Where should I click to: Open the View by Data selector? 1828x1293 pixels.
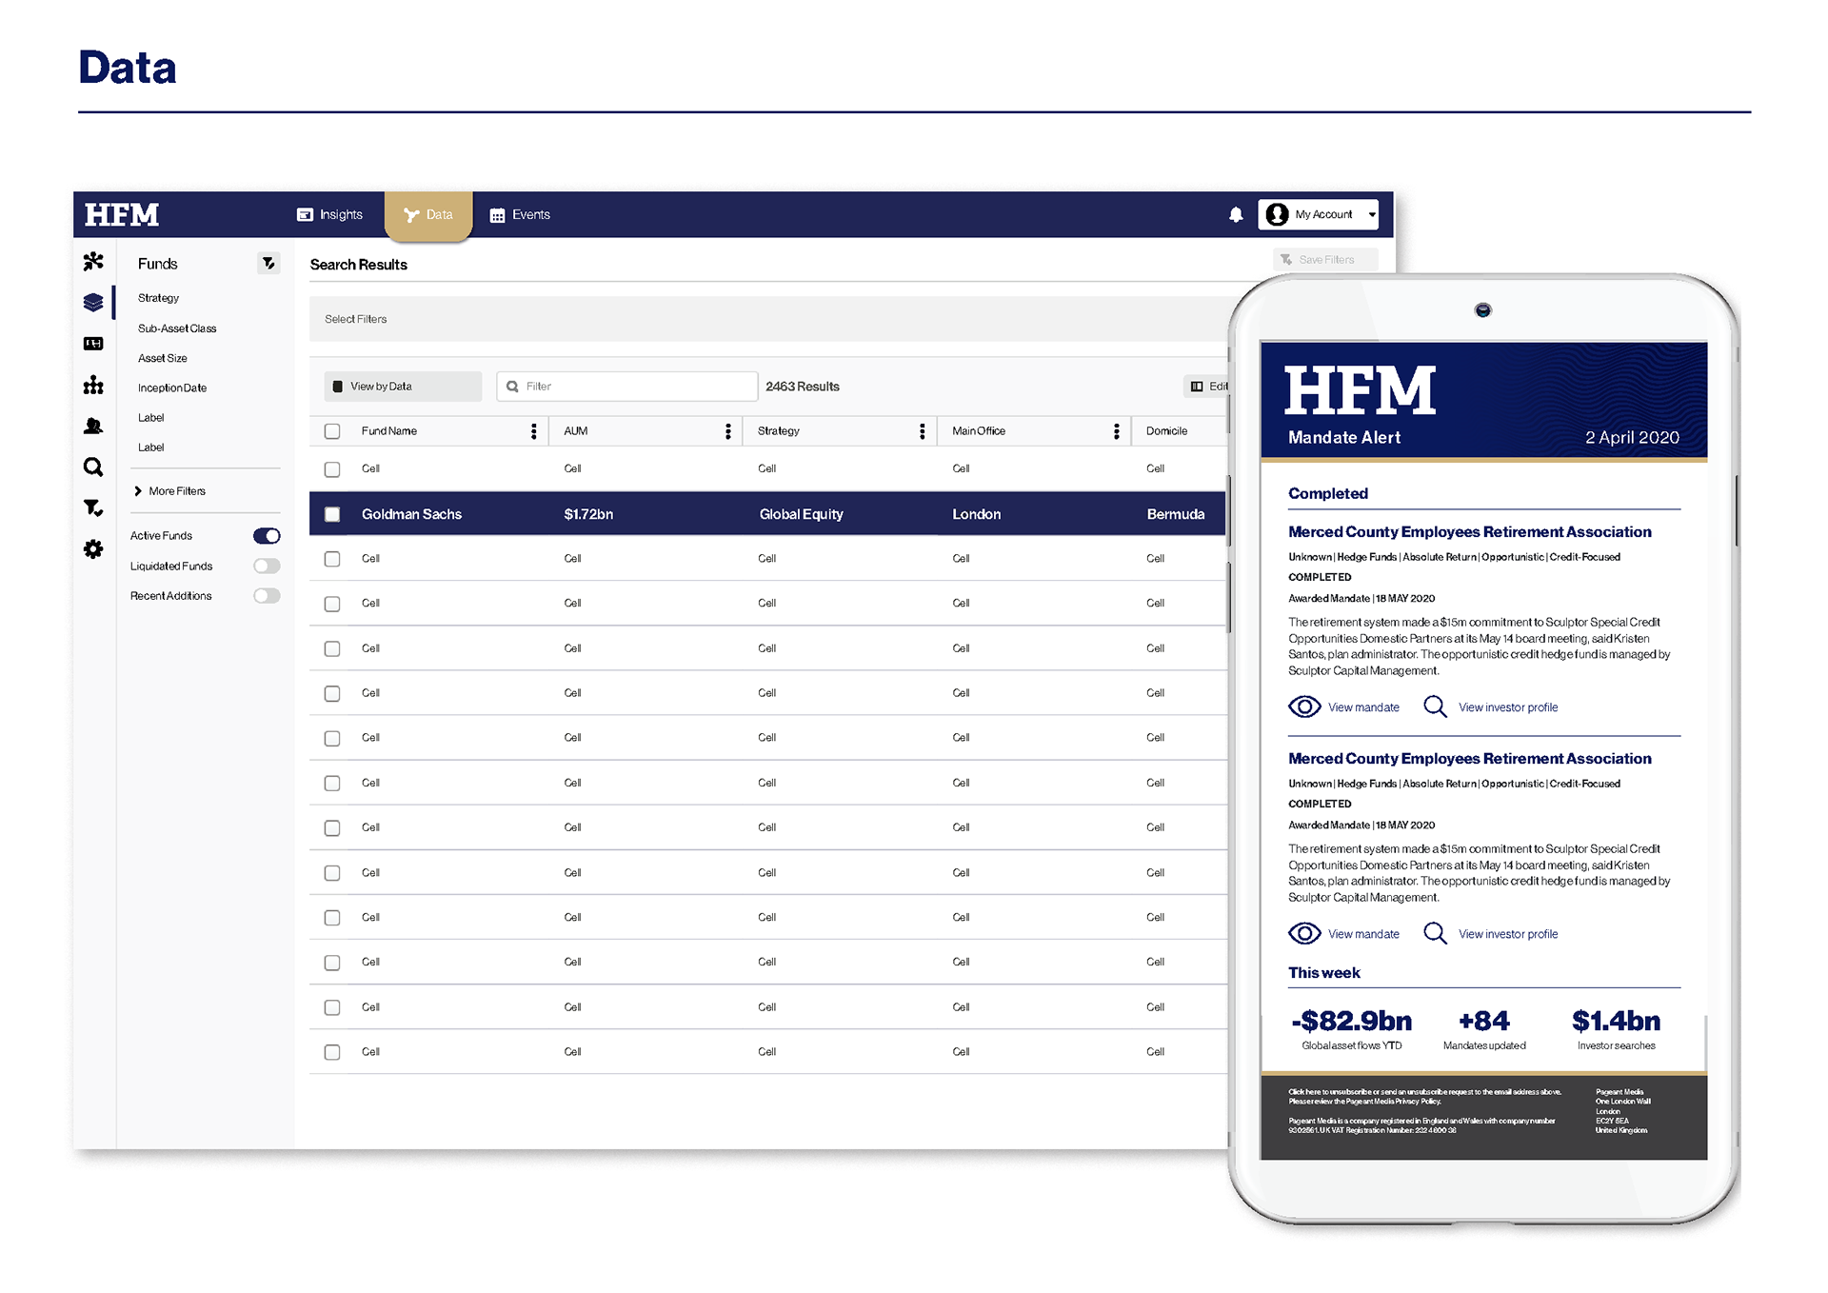403,387
